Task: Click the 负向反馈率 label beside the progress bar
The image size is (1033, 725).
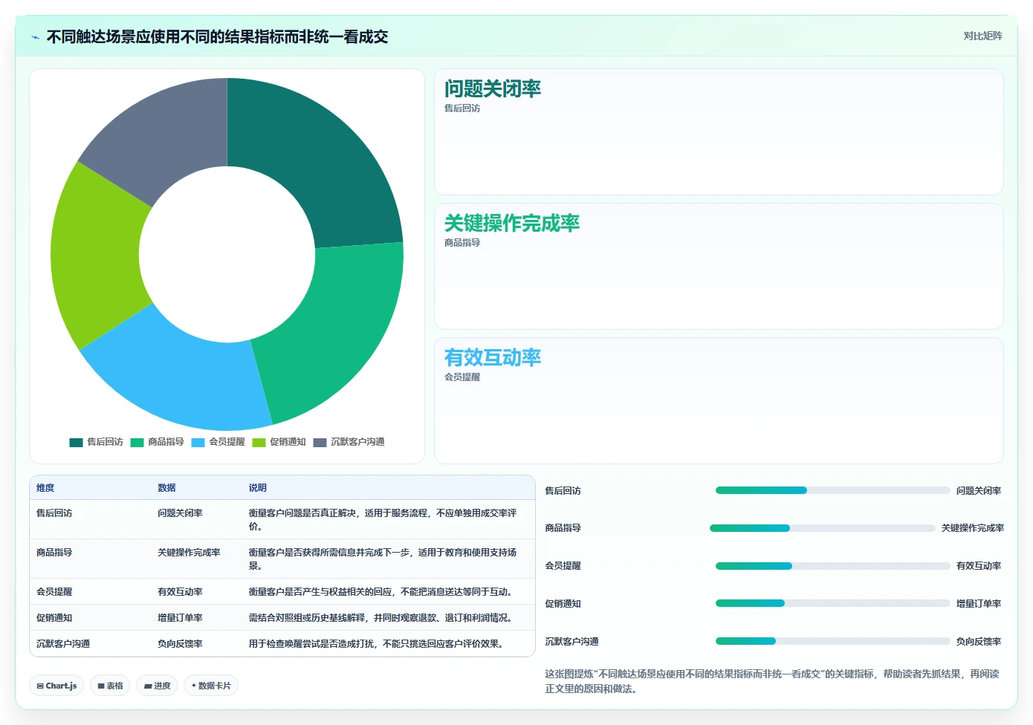Action: pos(979,642)
